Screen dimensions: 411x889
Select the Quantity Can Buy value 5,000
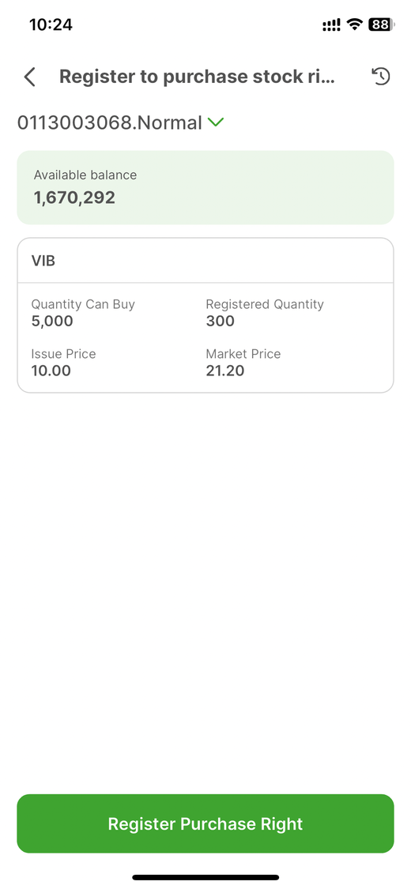point(52,321)
